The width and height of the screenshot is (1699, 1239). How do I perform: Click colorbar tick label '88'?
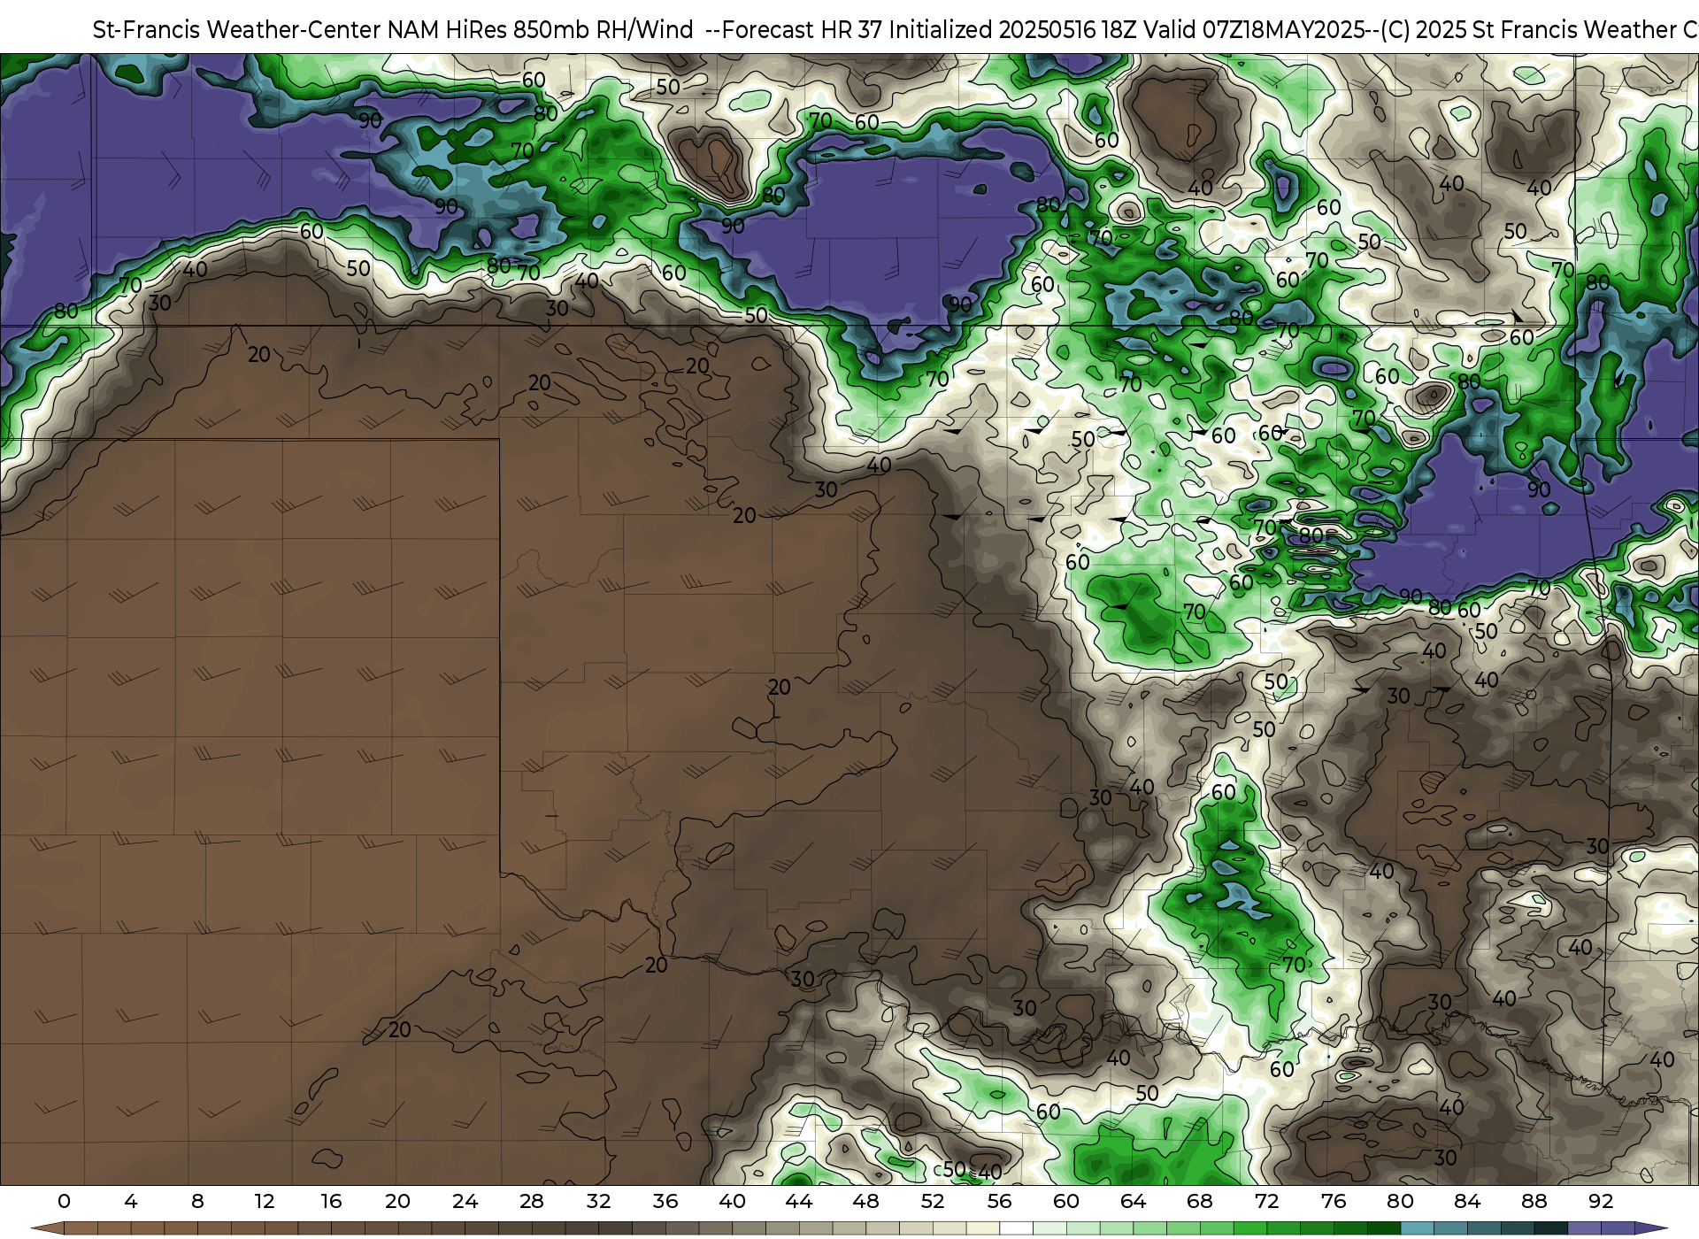[1534, 1201]
